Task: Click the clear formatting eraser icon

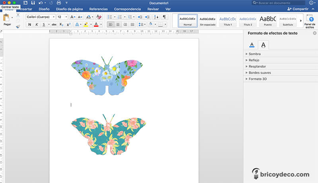Action: click(x=99, y=17)
